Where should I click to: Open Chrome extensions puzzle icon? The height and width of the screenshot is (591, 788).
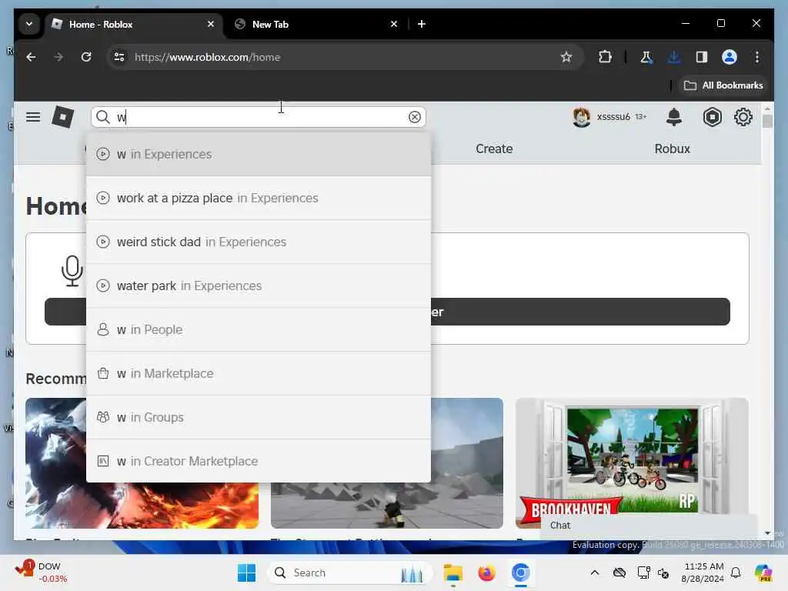coord(605,57)
